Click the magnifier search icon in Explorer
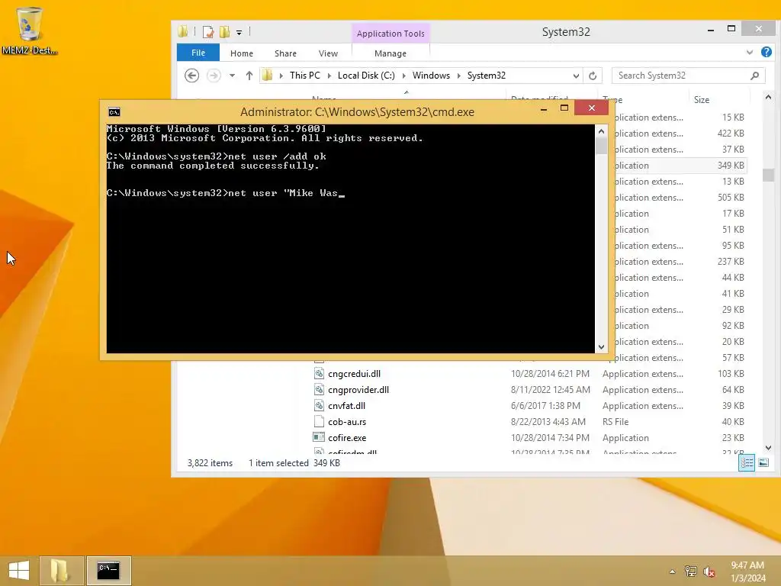The height and width of the screenshot is (586, 781). (754, 76)
